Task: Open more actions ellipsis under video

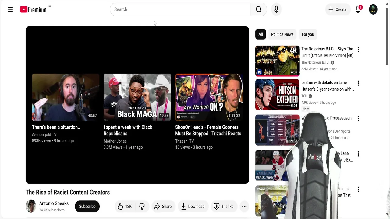Action: (244, 207)
